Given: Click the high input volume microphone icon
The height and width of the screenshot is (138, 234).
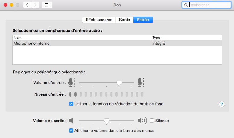Looking at the screenshot, I should click(x=140, y=82).
